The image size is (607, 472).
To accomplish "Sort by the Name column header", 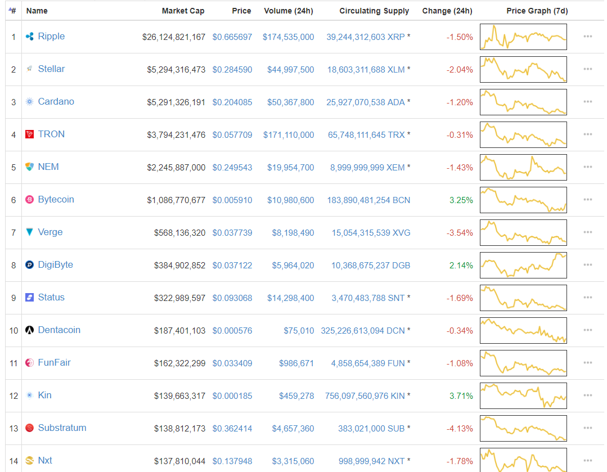I will 37,11.
